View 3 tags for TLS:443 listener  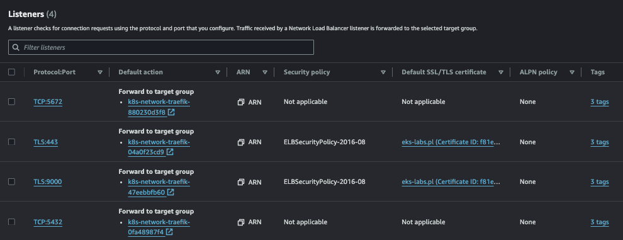tap(600, 142)
